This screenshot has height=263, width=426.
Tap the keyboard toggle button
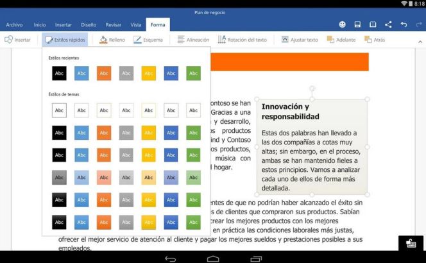click(x=411, y=243)
